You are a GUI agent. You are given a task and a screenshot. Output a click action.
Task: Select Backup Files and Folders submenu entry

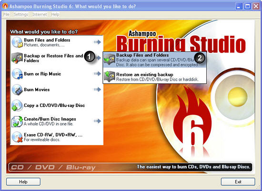tap(154, 60)
